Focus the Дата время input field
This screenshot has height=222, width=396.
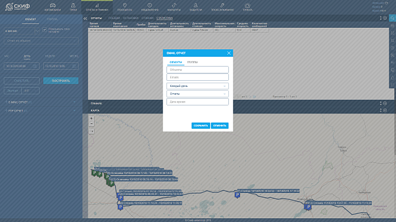(x=197, y=102)
